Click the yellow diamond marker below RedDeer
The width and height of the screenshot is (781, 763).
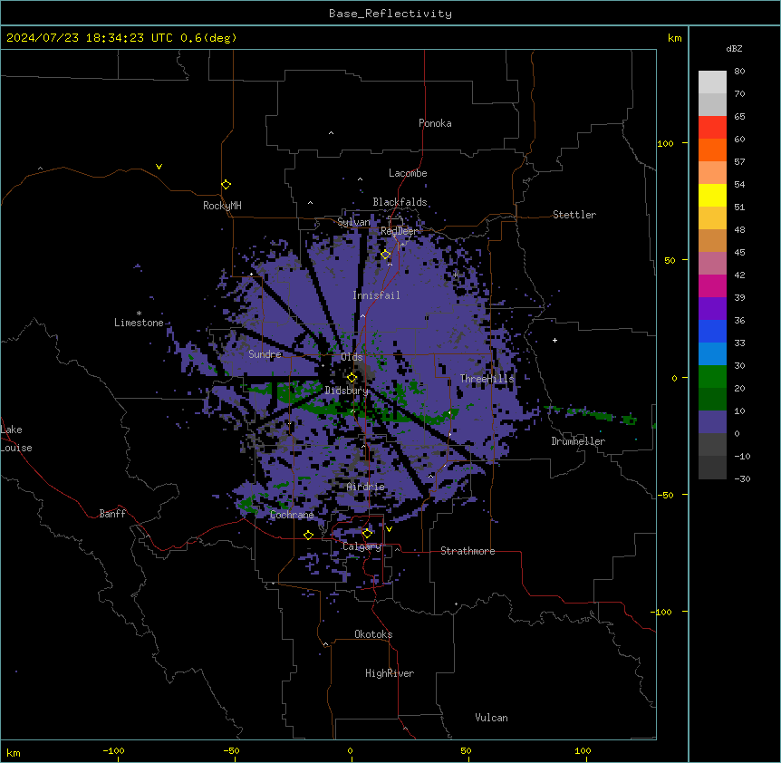point(385,255)
